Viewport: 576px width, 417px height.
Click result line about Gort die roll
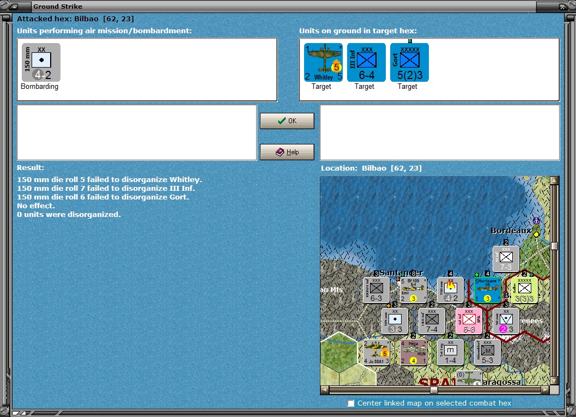(103, 197)
